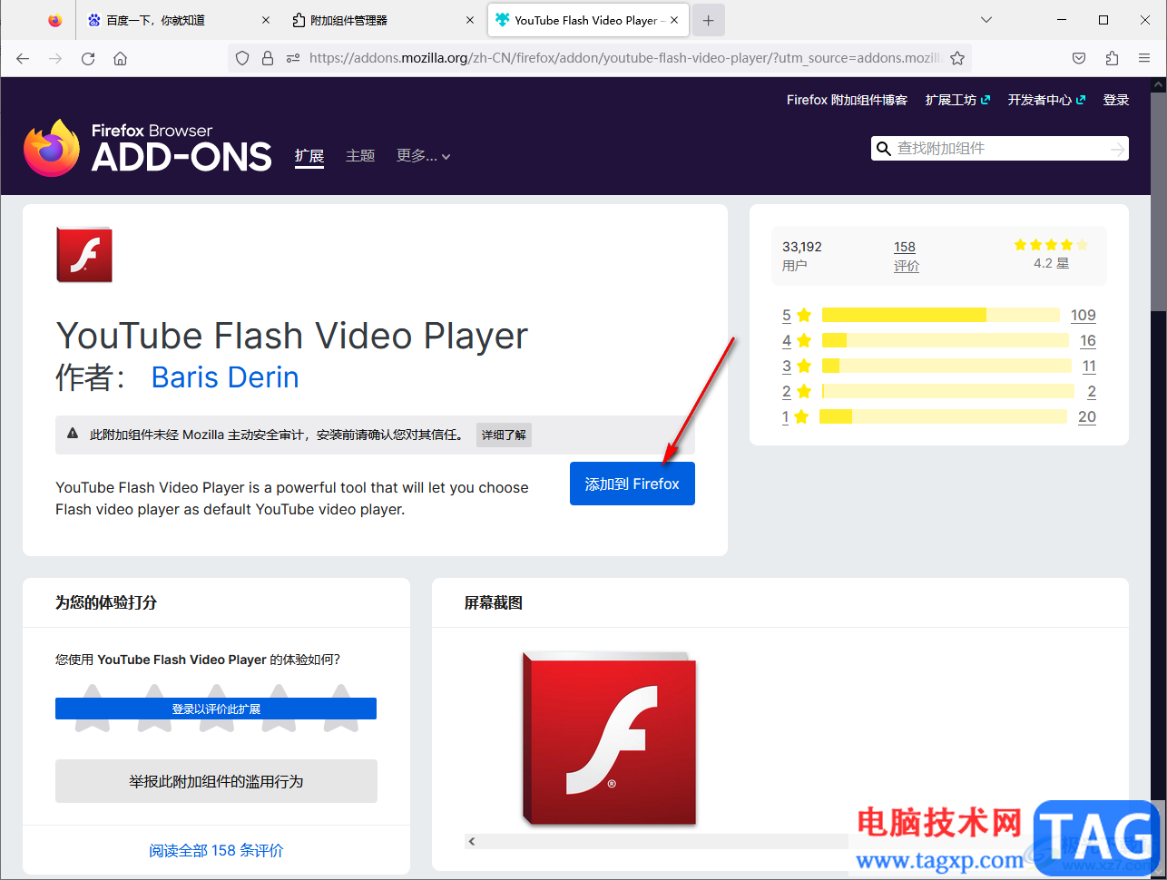The image size is (1167, 880).
Task: Open a new tab with plus button
Action: coord(709,20)
